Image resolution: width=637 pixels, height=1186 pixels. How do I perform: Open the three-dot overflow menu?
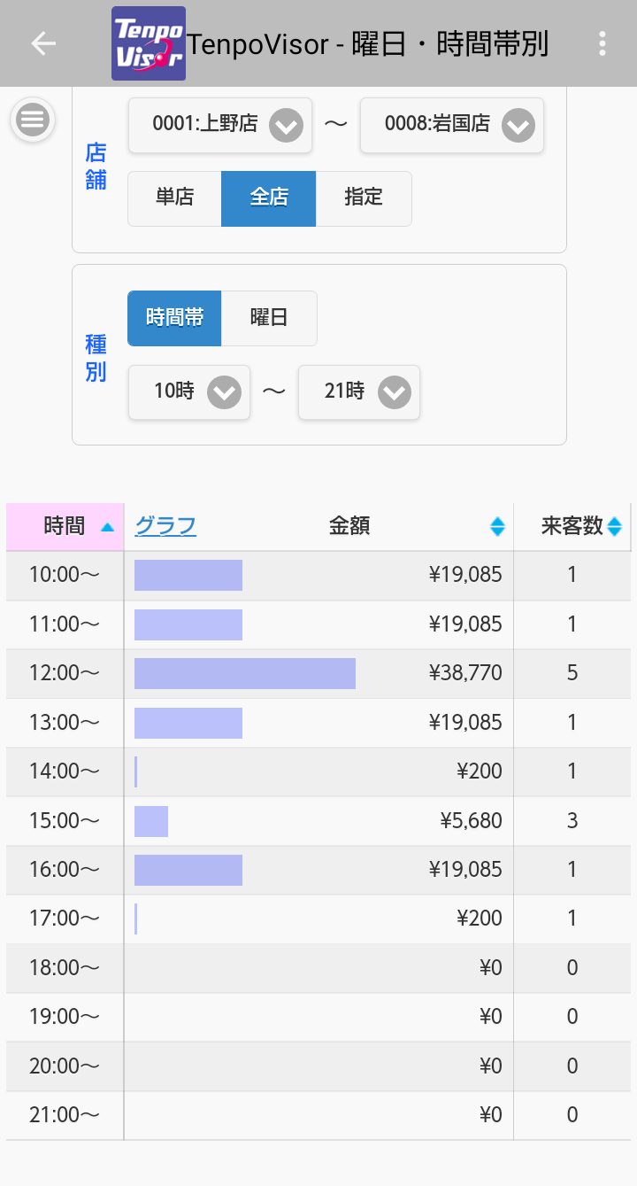point(602,43)
